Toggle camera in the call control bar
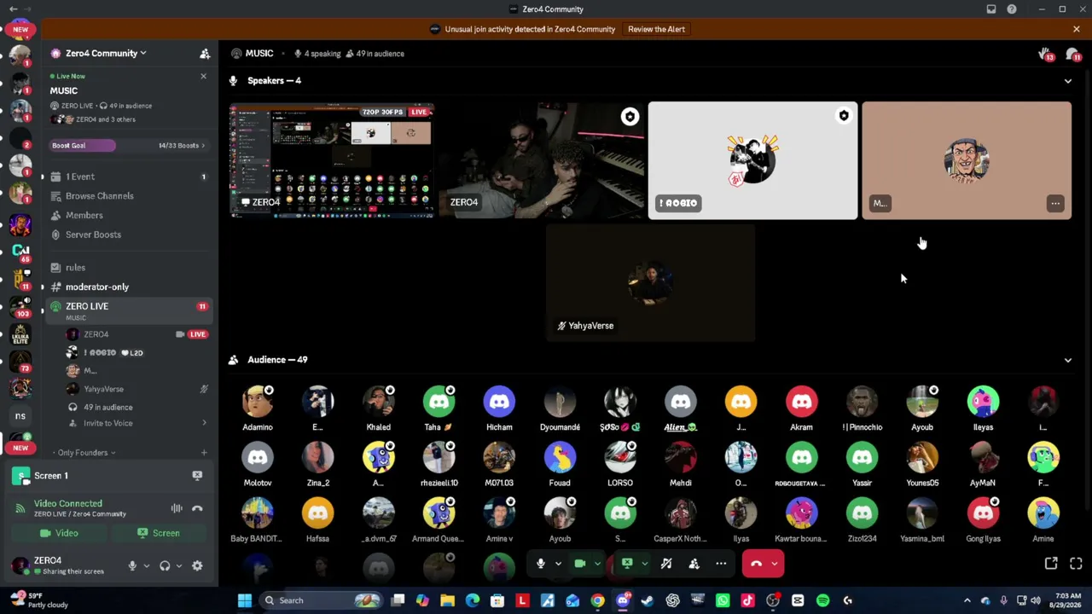Screen dimensions: 1092x614 coord(580,564)
